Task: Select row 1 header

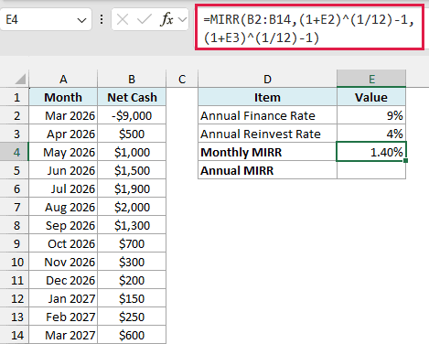Action: [15, 97]
